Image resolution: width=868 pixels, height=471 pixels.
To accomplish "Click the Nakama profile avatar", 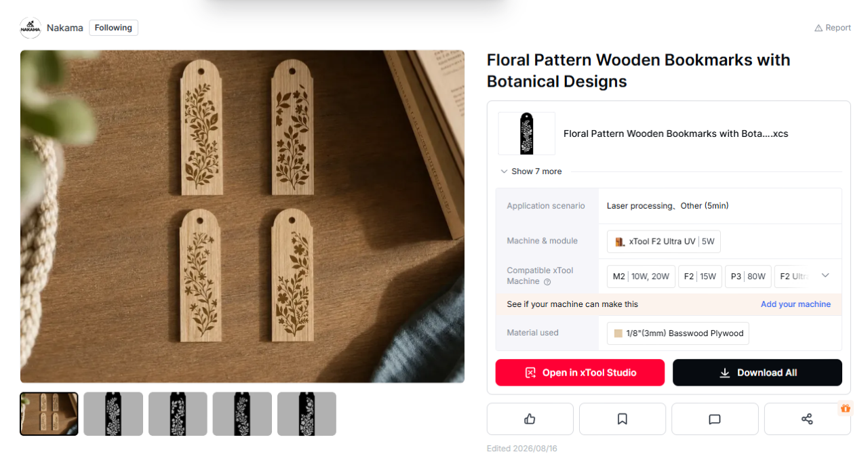I will (x=31, y=28).
